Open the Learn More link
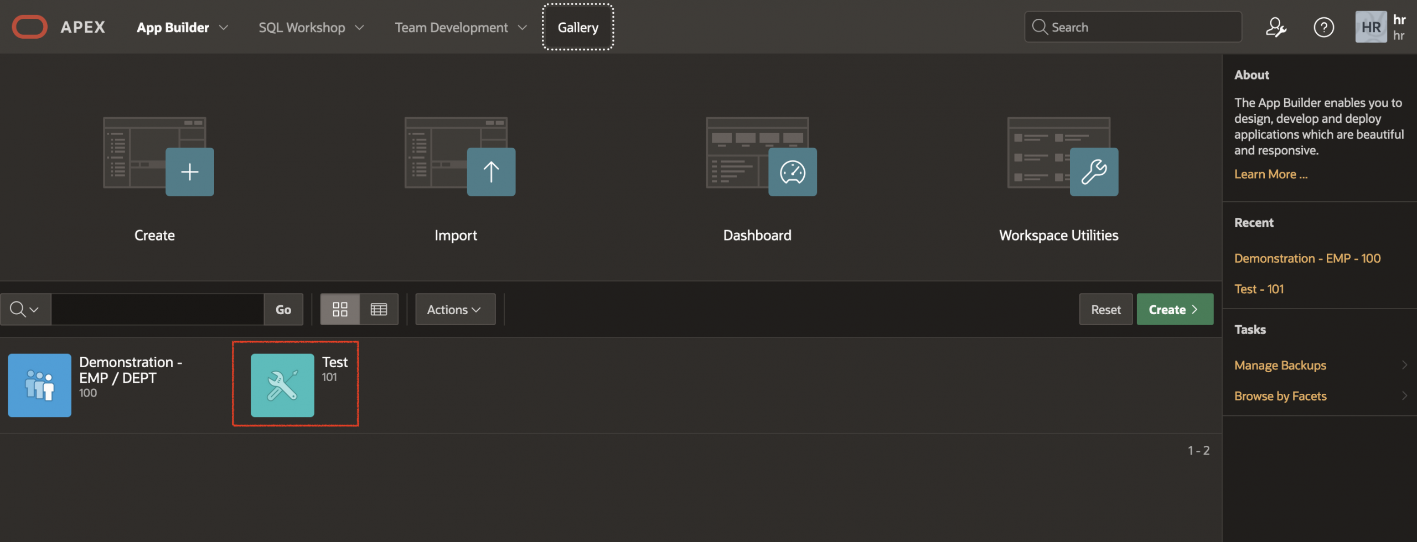 pyautogui.click(x=1270, y=174)
